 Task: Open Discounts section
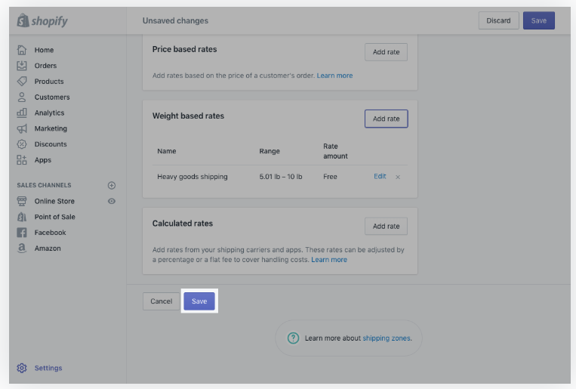(51, 144)
